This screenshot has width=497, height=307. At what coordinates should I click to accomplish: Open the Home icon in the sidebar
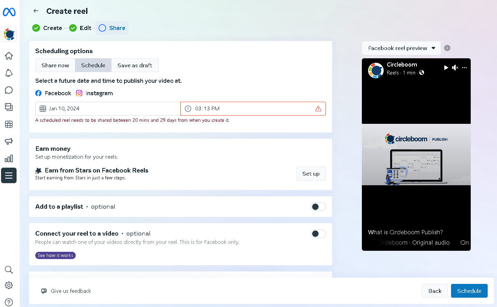pos(9,56)
